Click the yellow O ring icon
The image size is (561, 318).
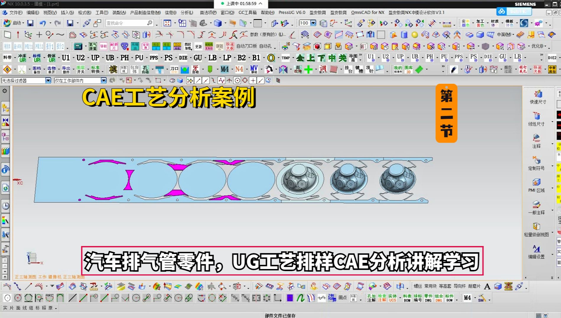pos(271,58)
